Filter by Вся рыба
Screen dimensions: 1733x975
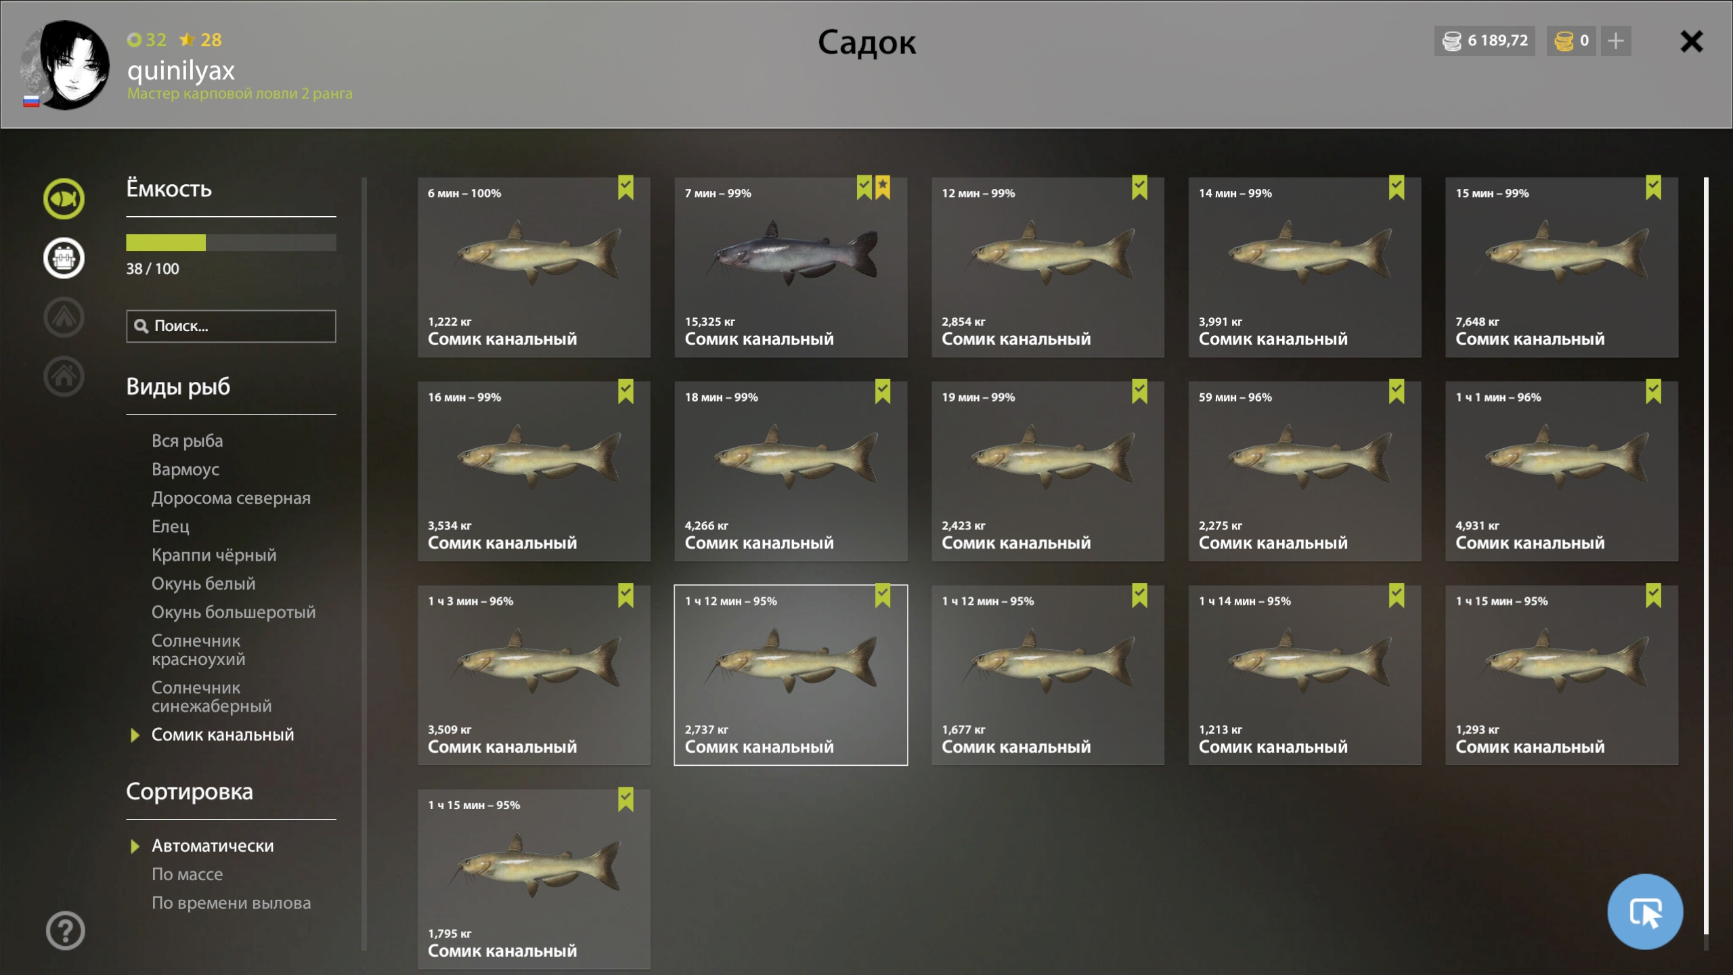(x=187, y=441)
